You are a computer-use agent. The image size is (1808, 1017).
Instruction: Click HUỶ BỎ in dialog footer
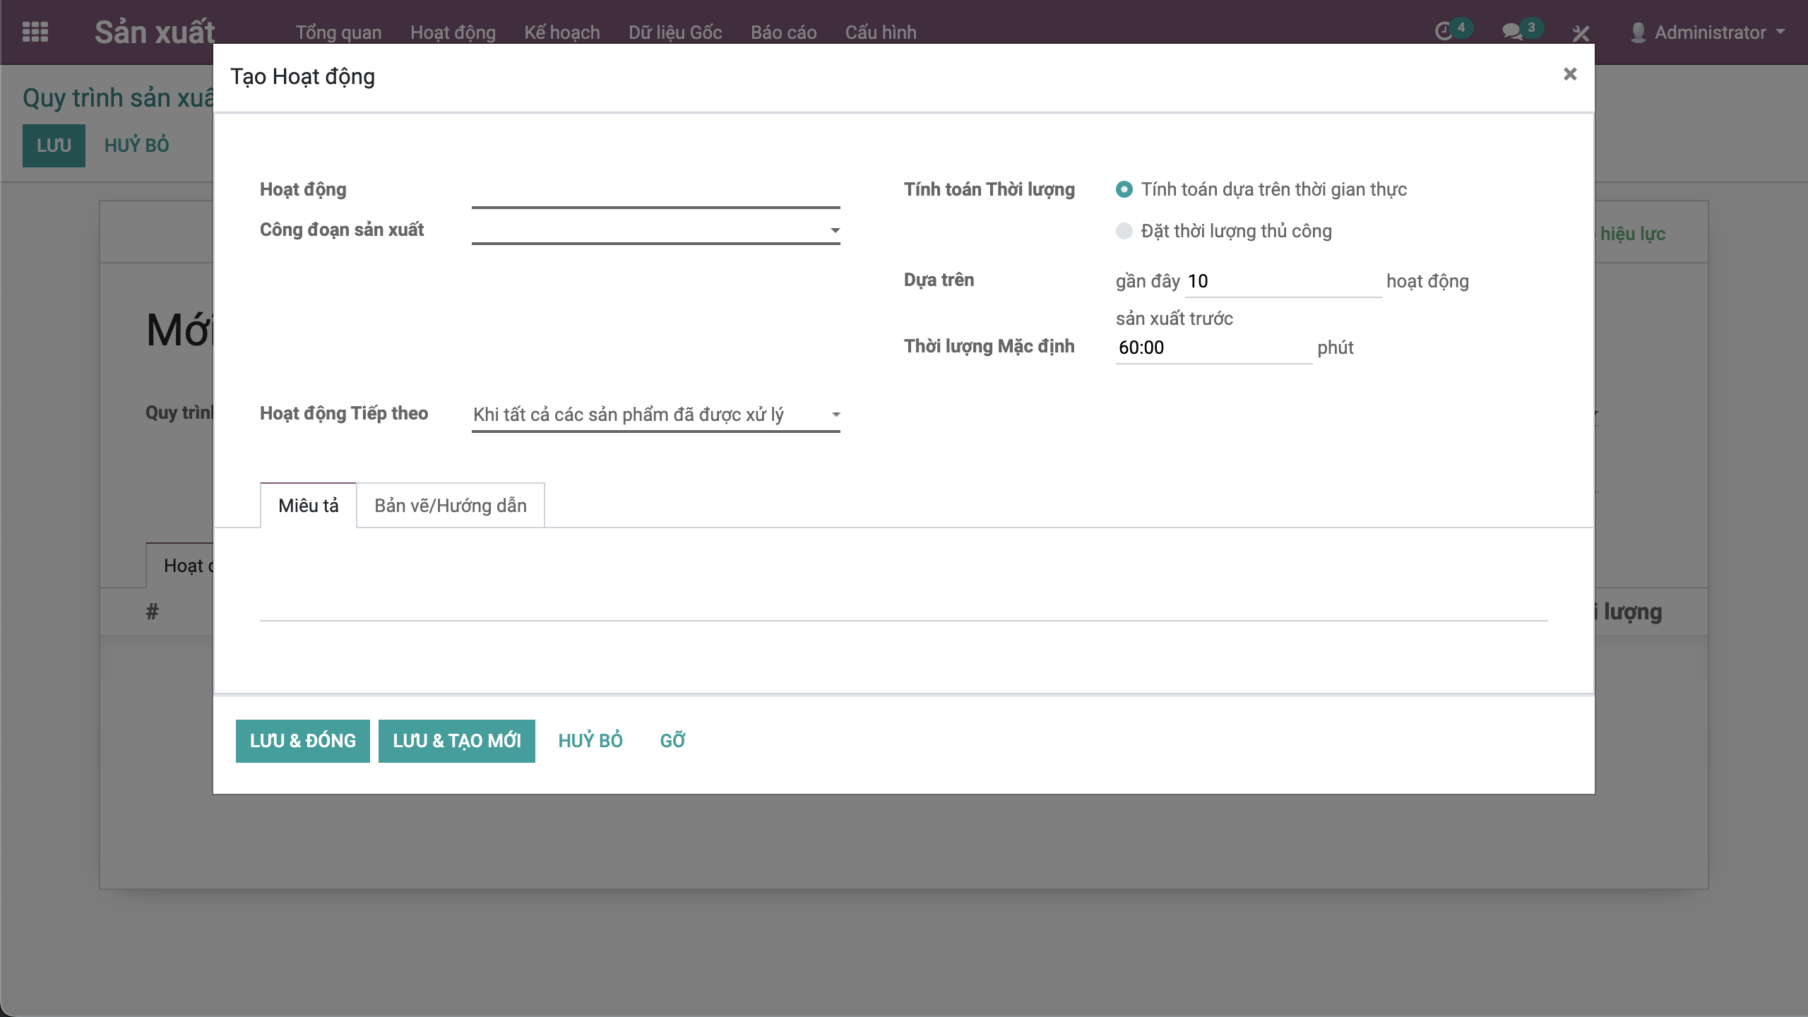pos(590,741)
